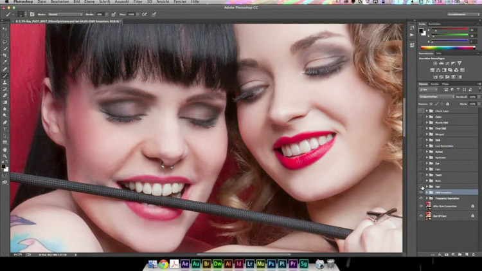This screenshot has width=482, height=271.
Task: Hide the D&B Smoothen group
Action: [421, 192]
